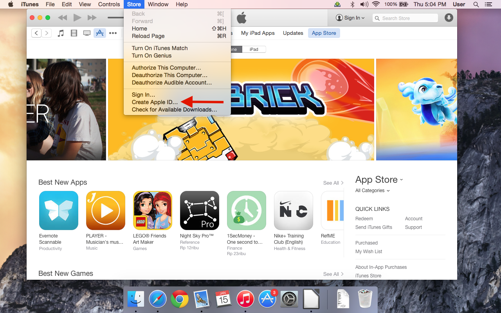This screenshot has width=501, height=313.
Task: Switch to the Updates tab
Action: [293, 33]
